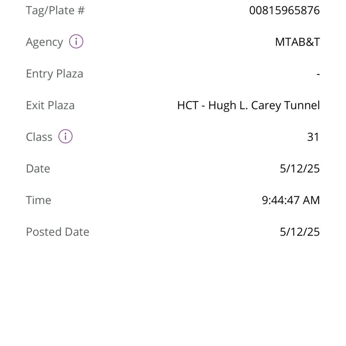346x346 pixels.
Task: Click the Class label text
Action: (x=39, y=137)
